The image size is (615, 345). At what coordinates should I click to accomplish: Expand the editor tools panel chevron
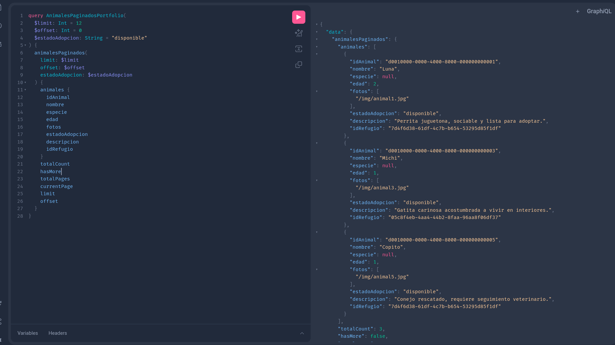(x=302, y=333)
